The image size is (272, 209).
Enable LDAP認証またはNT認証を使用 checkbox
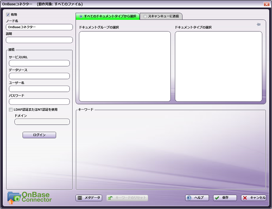click(x=11, y=110)
